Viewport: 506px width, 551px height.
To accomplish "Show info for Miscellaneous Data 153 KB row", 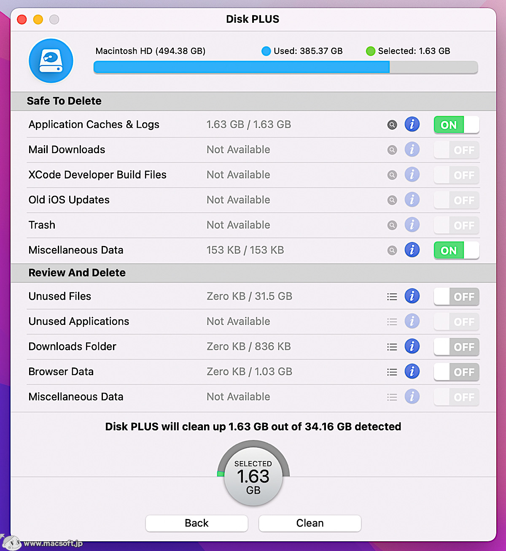I will 412,250.
